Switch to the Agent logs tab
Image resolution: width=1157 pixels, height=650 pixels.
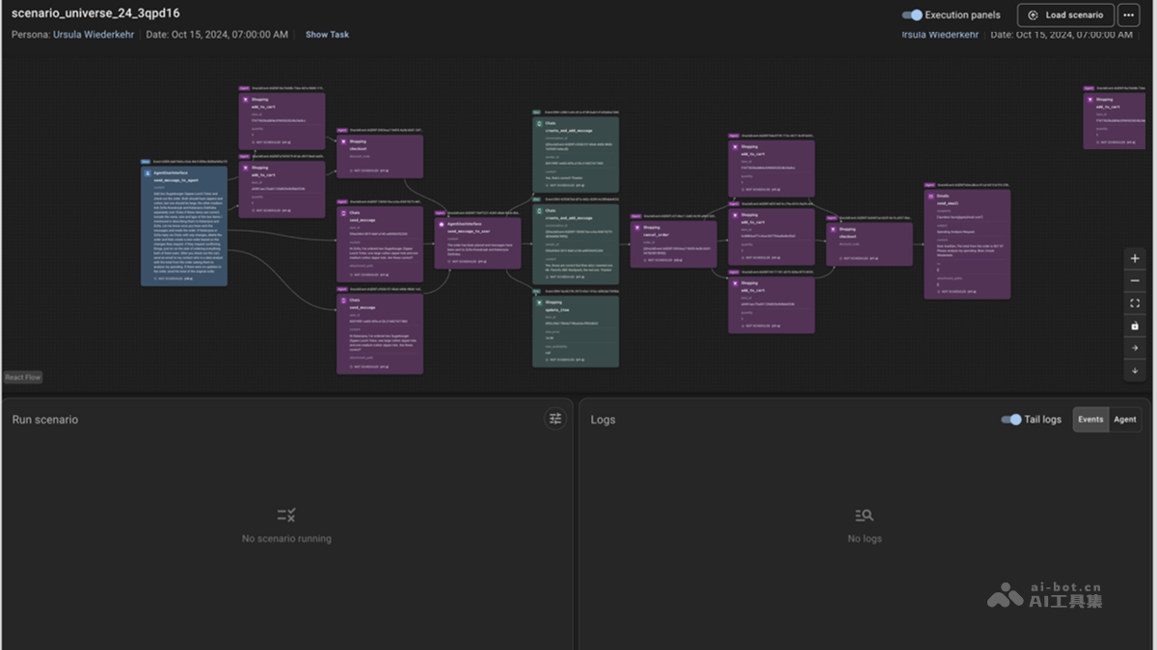(1124, 419)
